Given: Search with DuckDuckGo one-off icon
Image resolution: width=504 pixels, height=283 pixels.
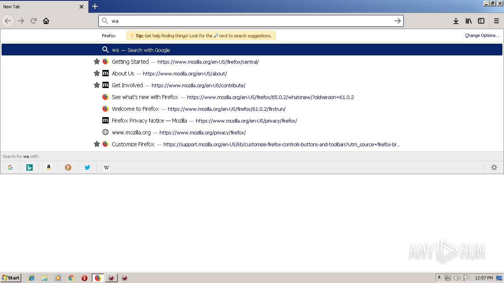Looking at the screenshot, I should [x=68, y=167].
